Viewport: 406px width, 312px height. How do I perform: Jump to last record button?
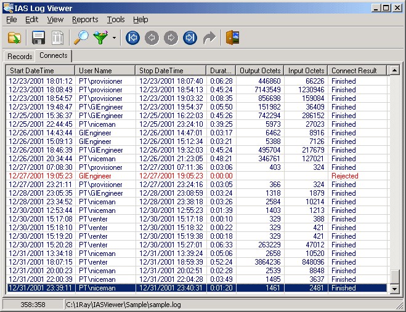(190, 38)
